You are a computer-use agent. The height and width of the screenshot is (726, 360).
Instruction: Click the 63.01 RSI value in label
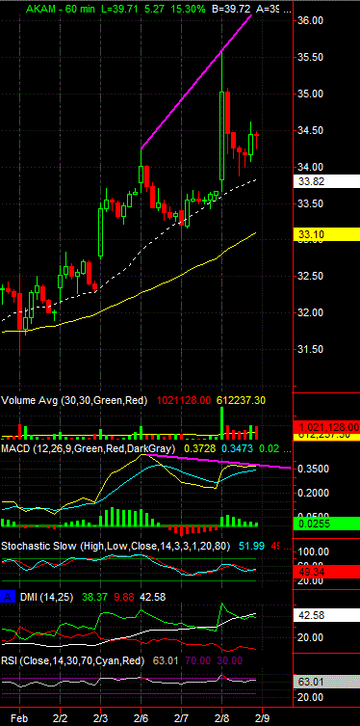click(167, 660)
